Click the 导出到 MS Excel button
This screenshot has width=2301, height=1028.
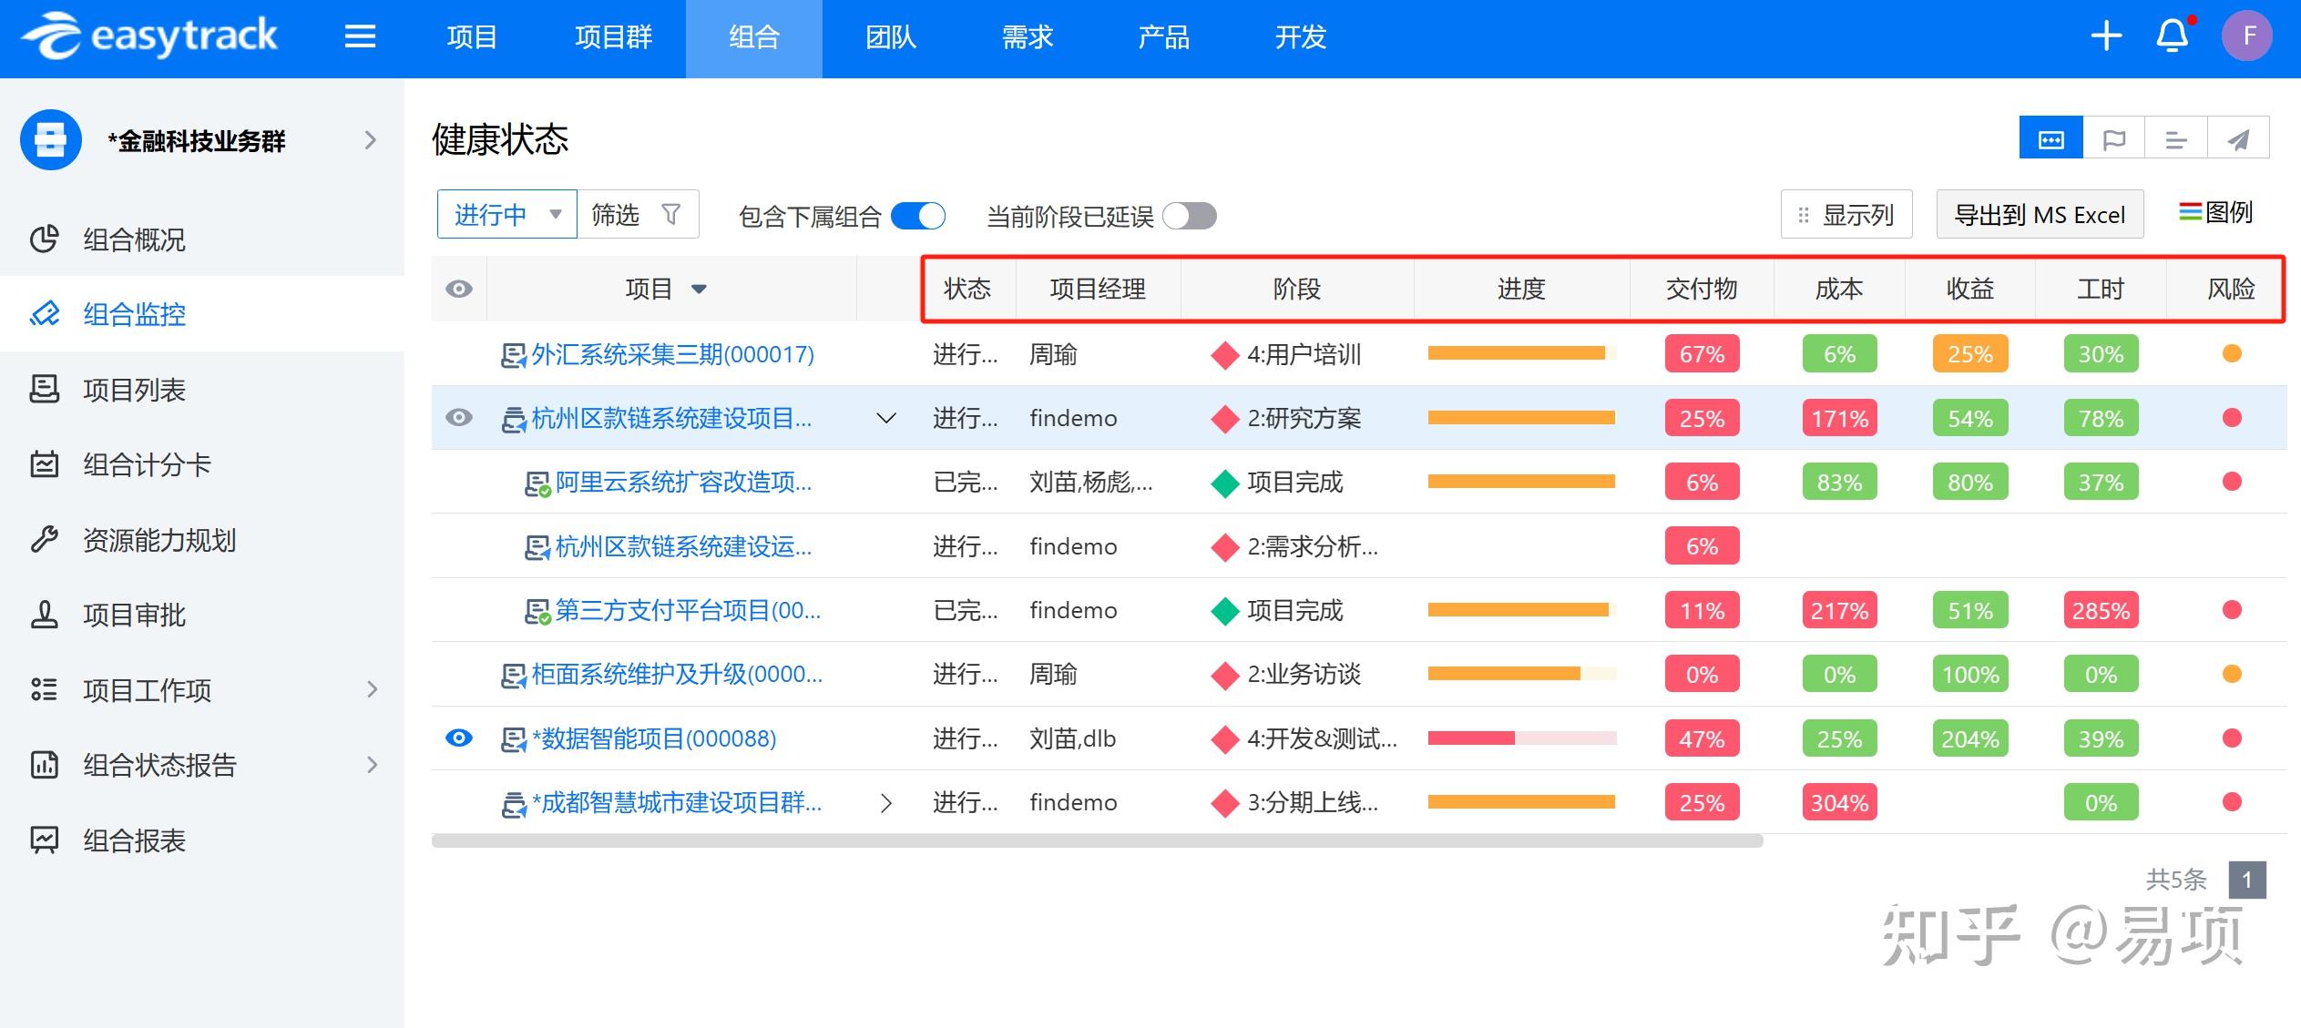[2040, 214]
